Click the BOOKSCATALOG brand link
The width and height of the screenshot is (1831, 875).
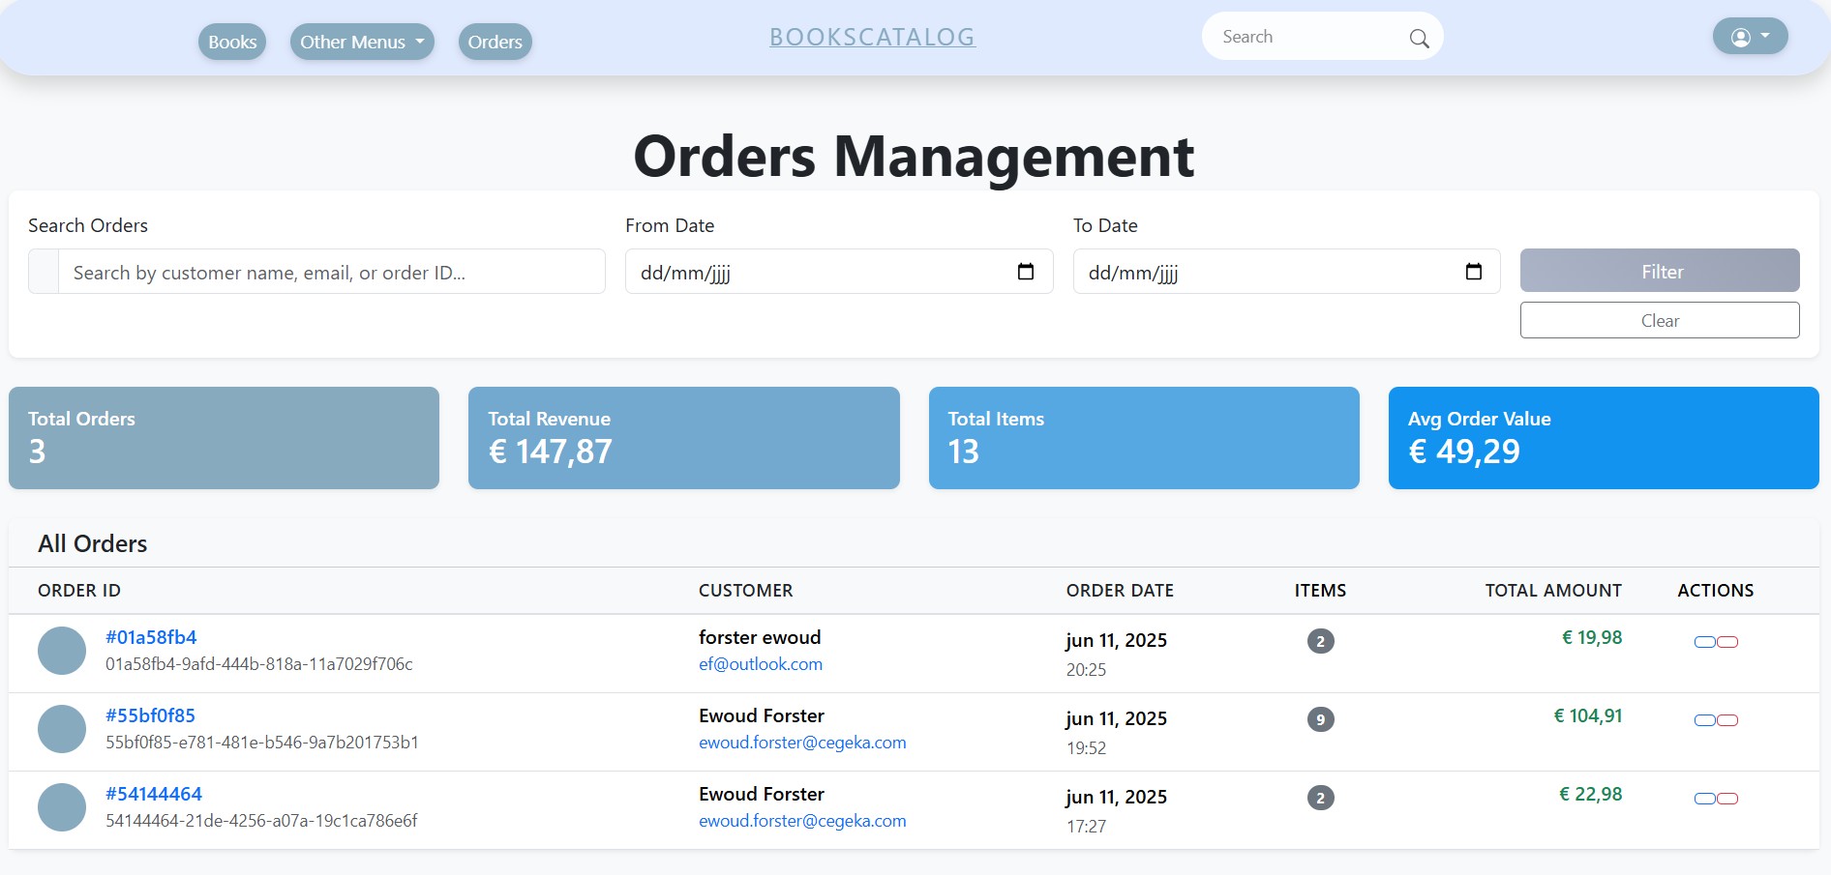click(x=873, y=37)
